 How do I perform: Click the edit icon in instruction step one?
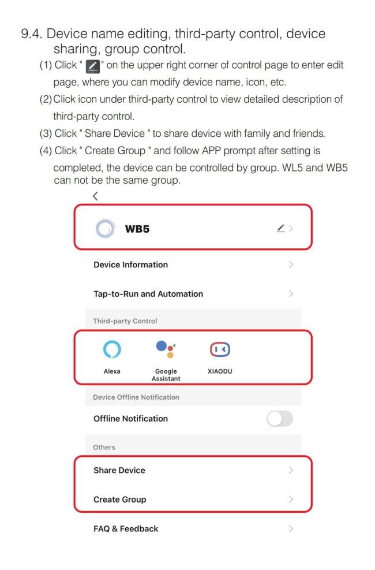click(92, 66)
